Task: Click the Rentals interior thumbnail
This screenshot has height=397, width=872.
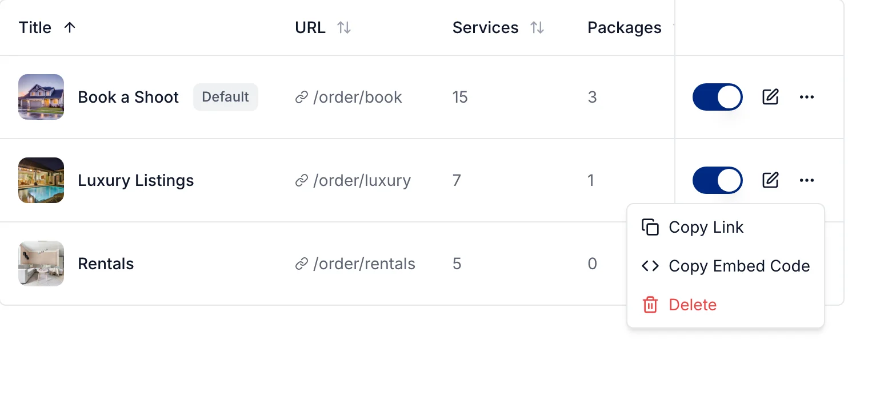Action: tap(41, 264)
